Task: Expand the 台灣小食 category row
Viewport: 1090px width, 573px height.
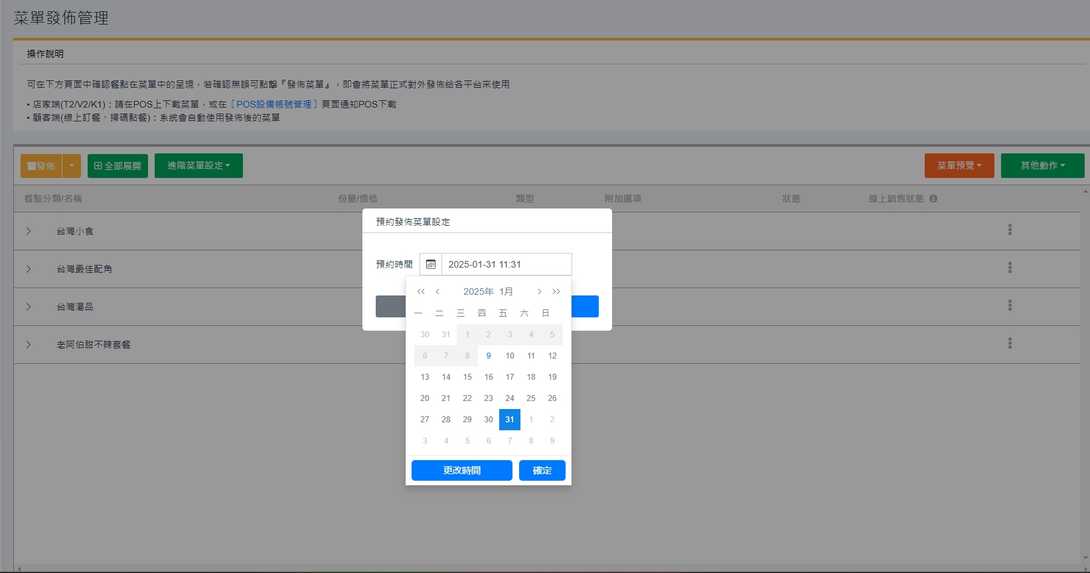Action: click(x=29, y=231)
